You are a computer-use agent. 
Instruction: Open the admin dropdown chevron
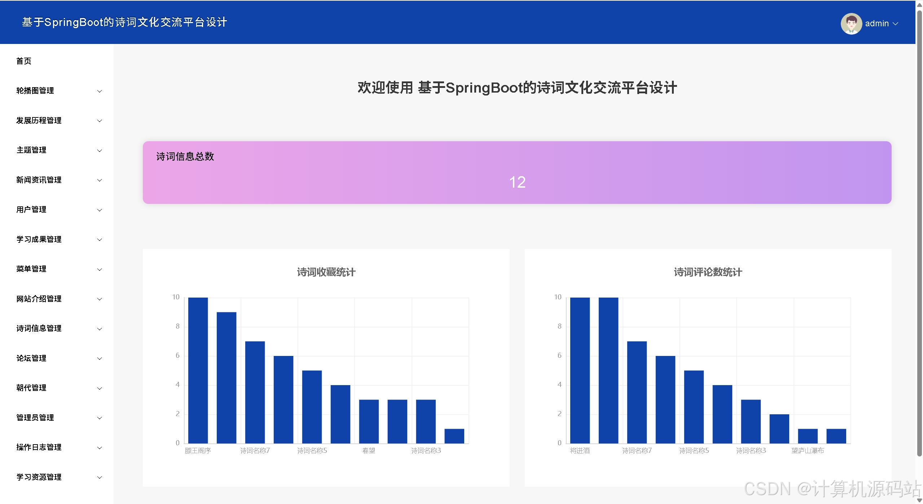click(x=895, y=24)
